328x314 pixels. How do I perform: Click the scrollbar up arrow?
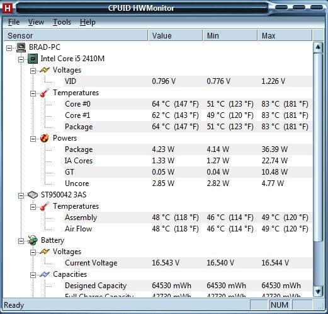click(318, 47)
